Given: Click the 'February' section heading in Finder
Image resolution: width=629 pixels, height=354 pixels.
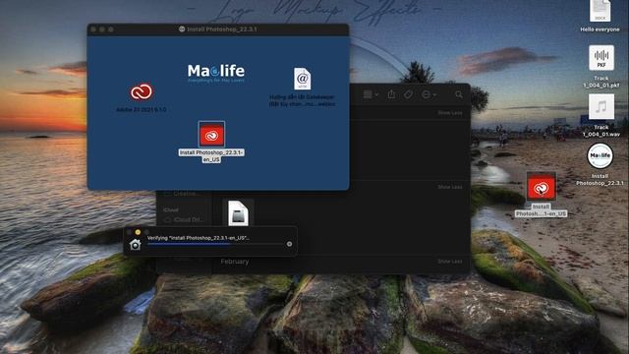Looking at the screenshot, I should (x=235, y=262).
